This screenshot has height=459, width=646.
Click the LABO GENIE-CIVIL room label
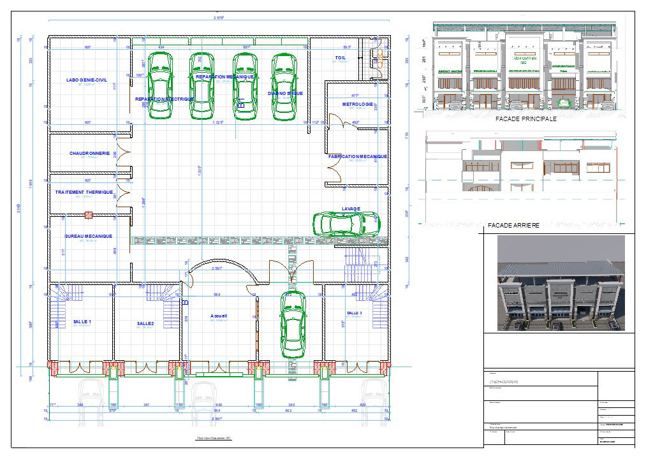point(87,80)
